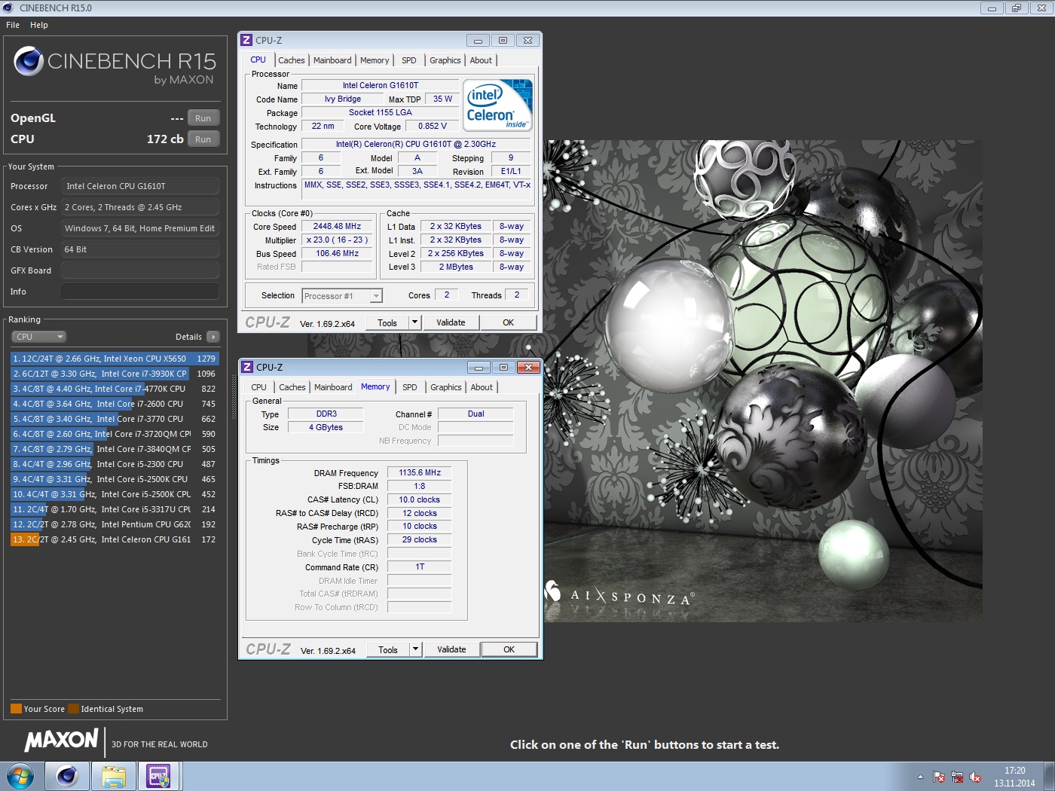Show hidden tray icons arrow
This screenshot has width=1055, height=791.
click(920, 777)
